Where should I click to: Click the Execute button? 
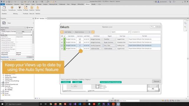tap(157, 81)
